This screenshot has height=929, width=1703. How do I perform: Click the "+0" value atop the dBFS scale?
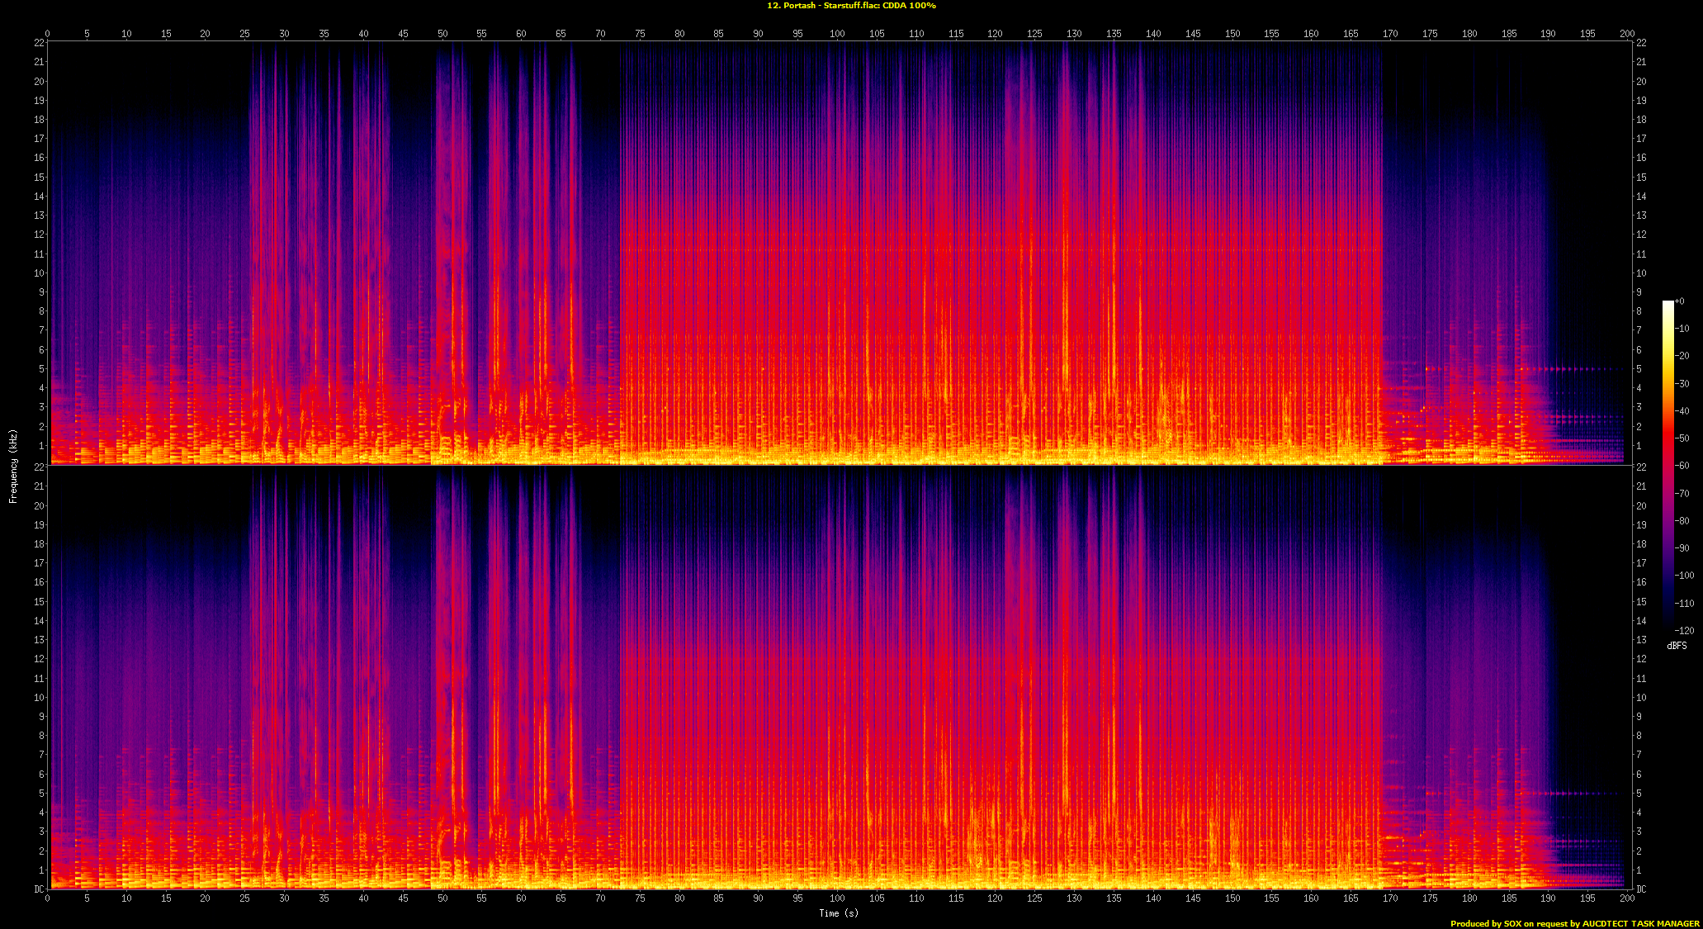(x=1679, y=301)
